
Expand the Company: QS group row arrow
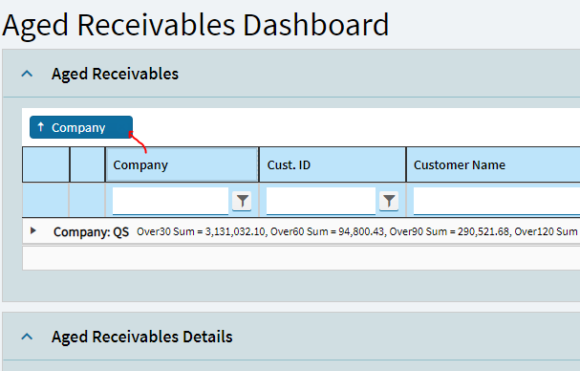32,231
